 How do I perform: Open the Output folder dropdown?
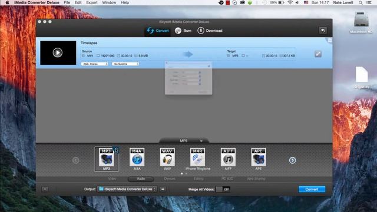click(x=127, y=189)
